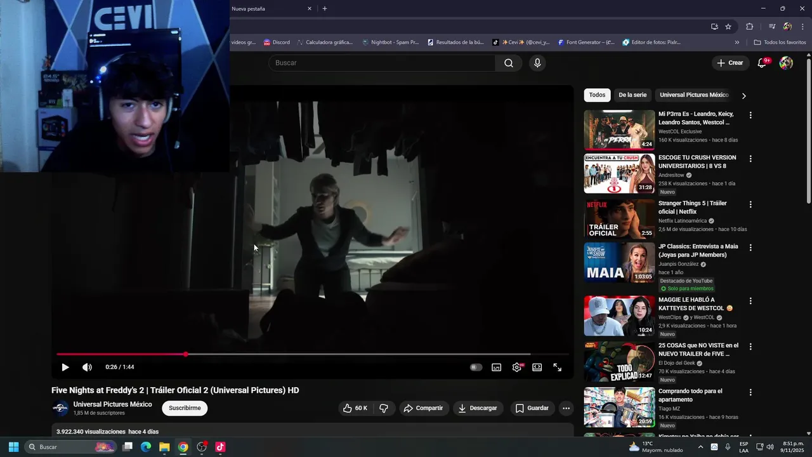Open the Windows Start menu
This screenshot has width=812, height=457.
[13, 447]
